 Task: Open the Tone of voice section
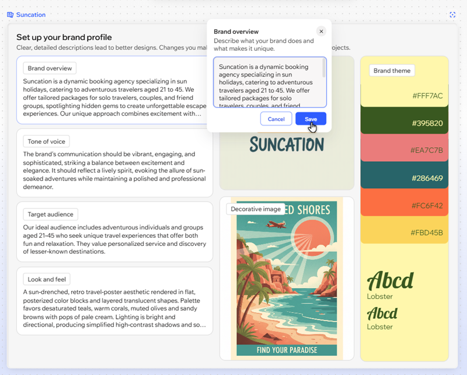[46, 141]
